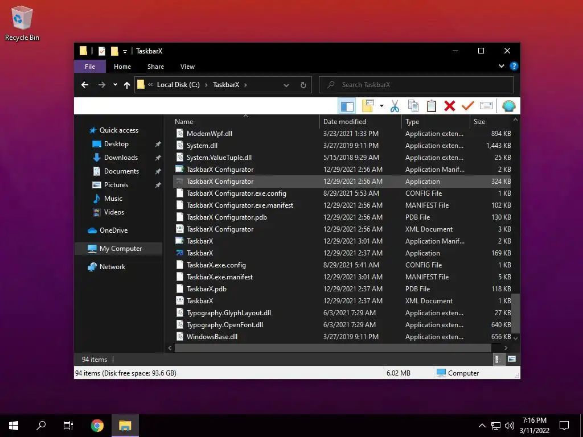This screenshot has width=583, height=437.
Task: Click the Refresh button
Action: (303, 85)
